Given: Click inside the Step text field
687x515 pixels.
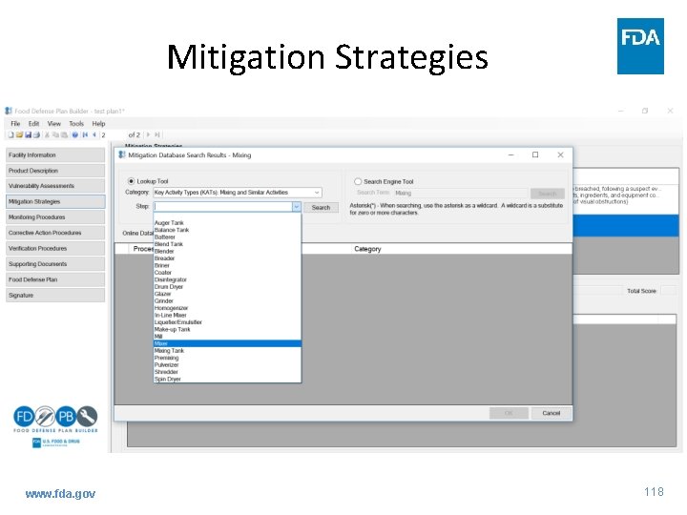Looking at the screenshot, I should [x=222, y=207].
